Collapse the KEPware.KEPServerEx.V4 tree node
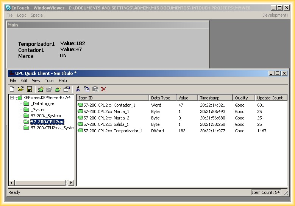Image resolution: width=295 pixels, height=206 pixels. point(12,98)
